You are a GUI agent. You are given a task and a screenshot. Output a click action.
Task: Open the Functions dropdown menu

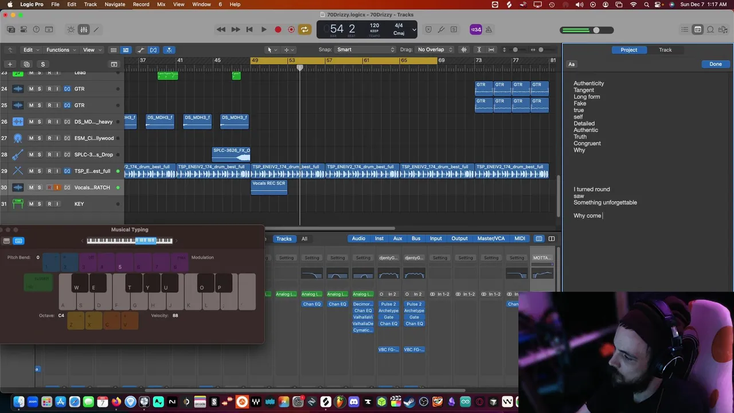pyautogui.click(x=61, y=50)
